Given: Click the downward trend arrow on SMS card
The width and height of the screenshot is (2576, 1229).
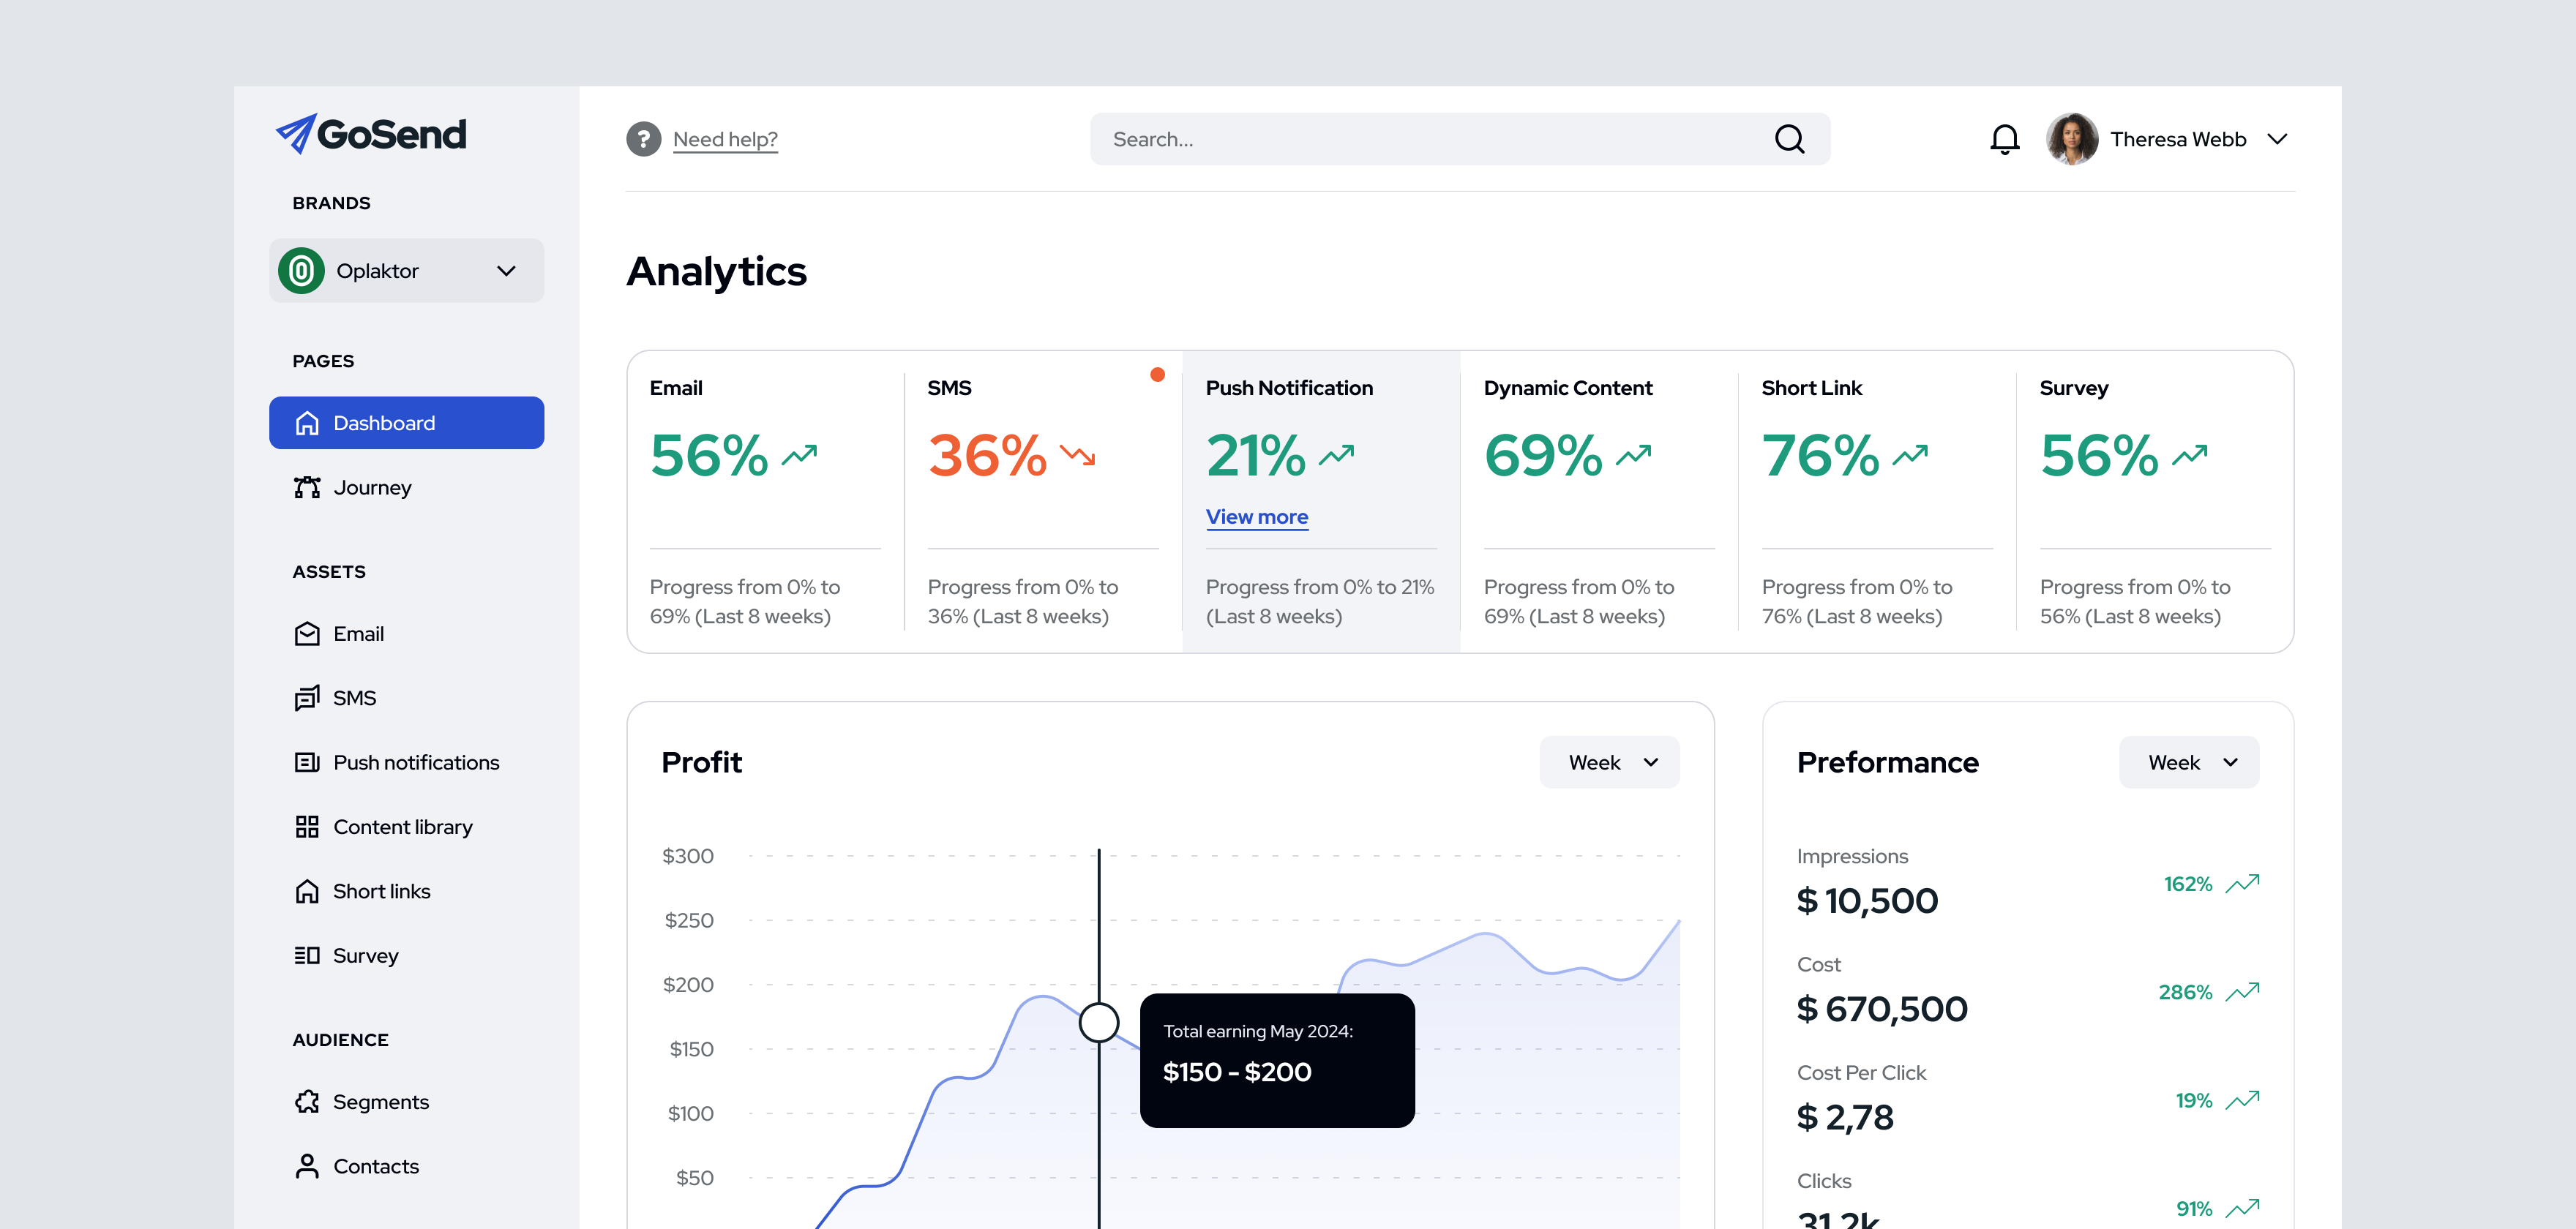Looking at the screenshot, I should coord(1078,456).
